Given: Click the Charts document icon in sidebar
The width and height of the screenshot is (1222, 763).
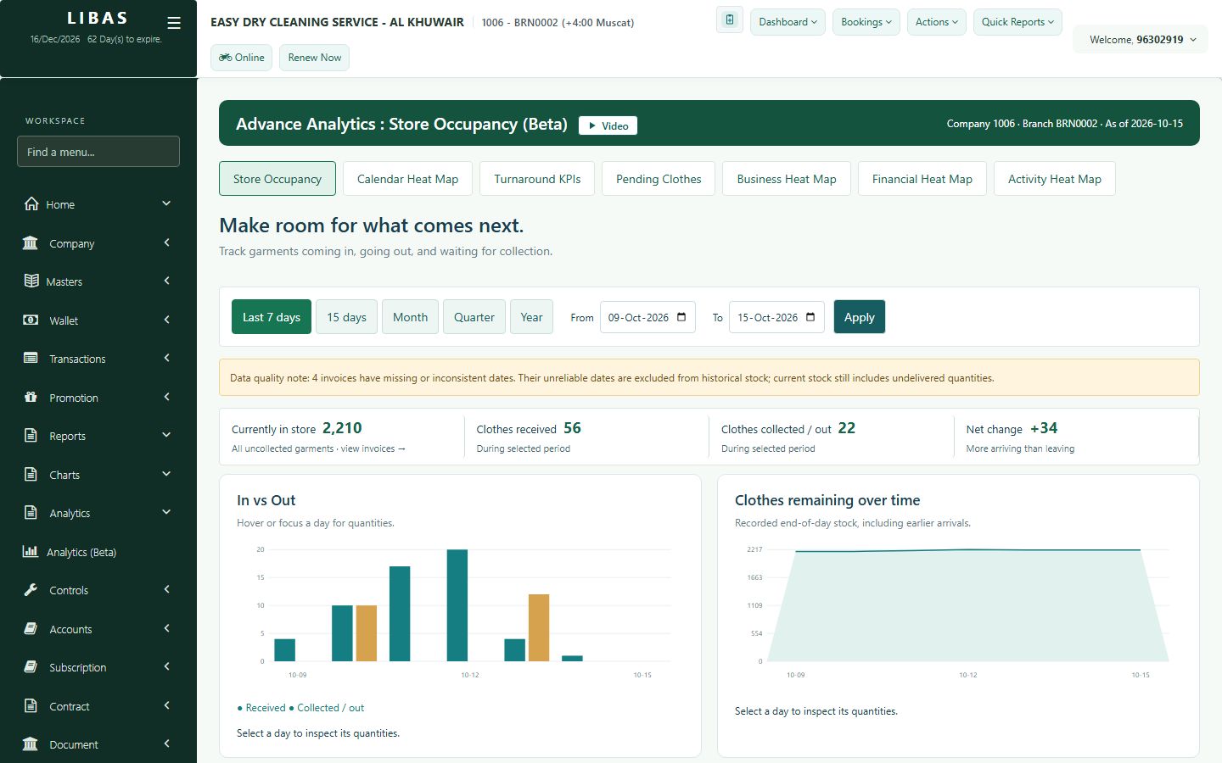Looking at the screenshot, I should coord(31,474).
